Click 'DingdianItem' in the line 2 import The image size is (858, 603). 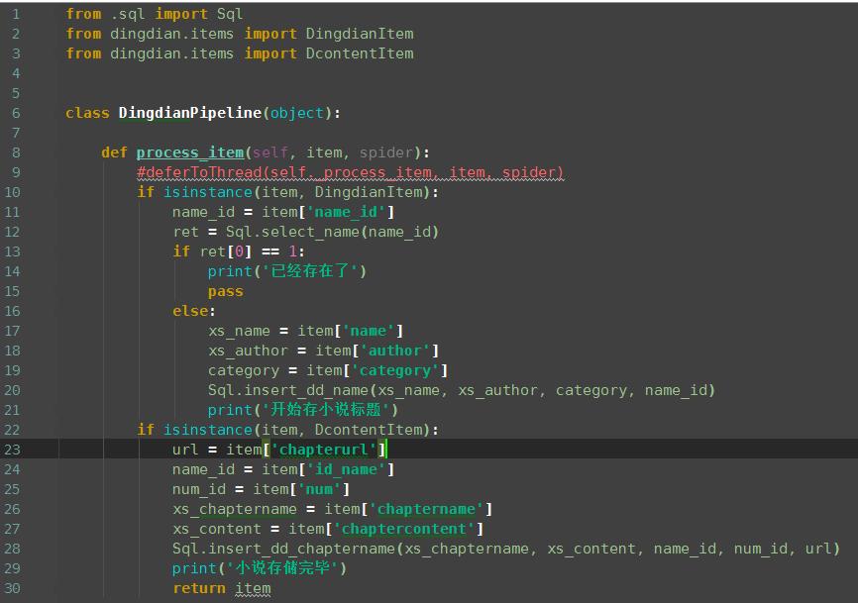coord(360,34)
